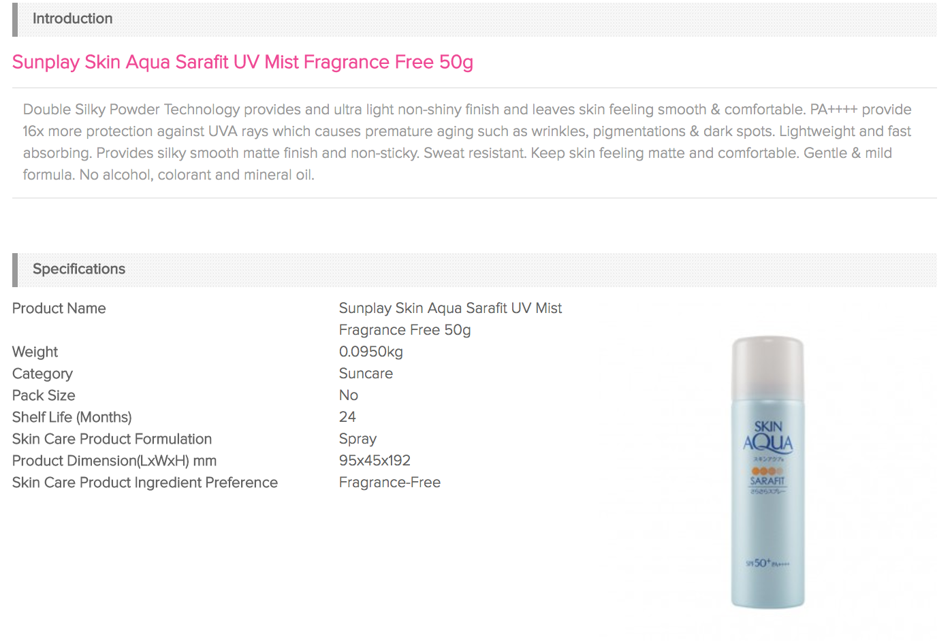This screenshot has height=641, width=952.
Task: Click the Product Dimension(LxWxH) mm label
Action: tap(114, 461)
